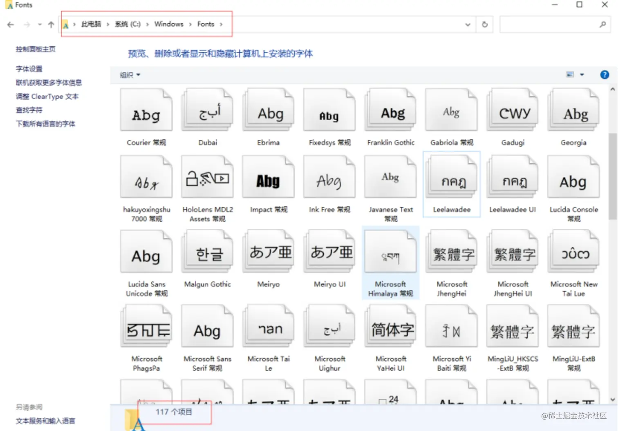Open 下载所有语言的字体 link

tap(45, 124)
